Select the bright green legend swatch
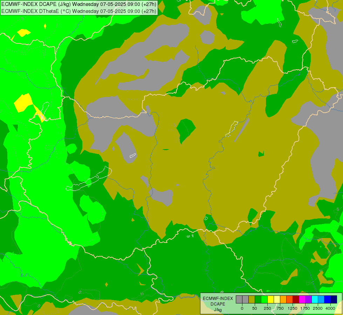 pyautogui.click(x=265, y=299)
